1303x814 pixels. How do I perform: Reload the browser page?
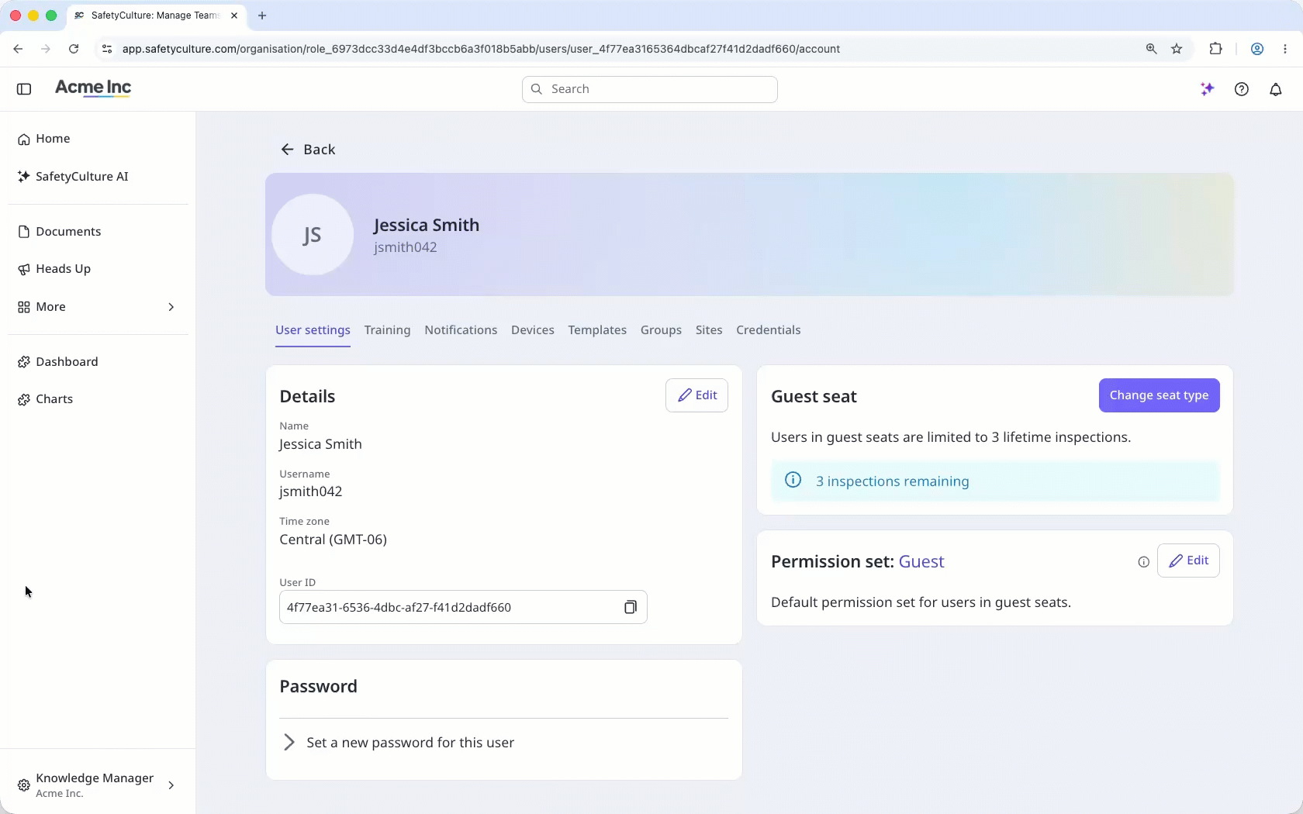[74, 49]
